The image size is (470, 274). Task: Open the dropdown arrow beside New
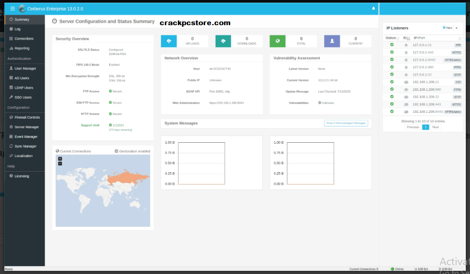point(456,28)
